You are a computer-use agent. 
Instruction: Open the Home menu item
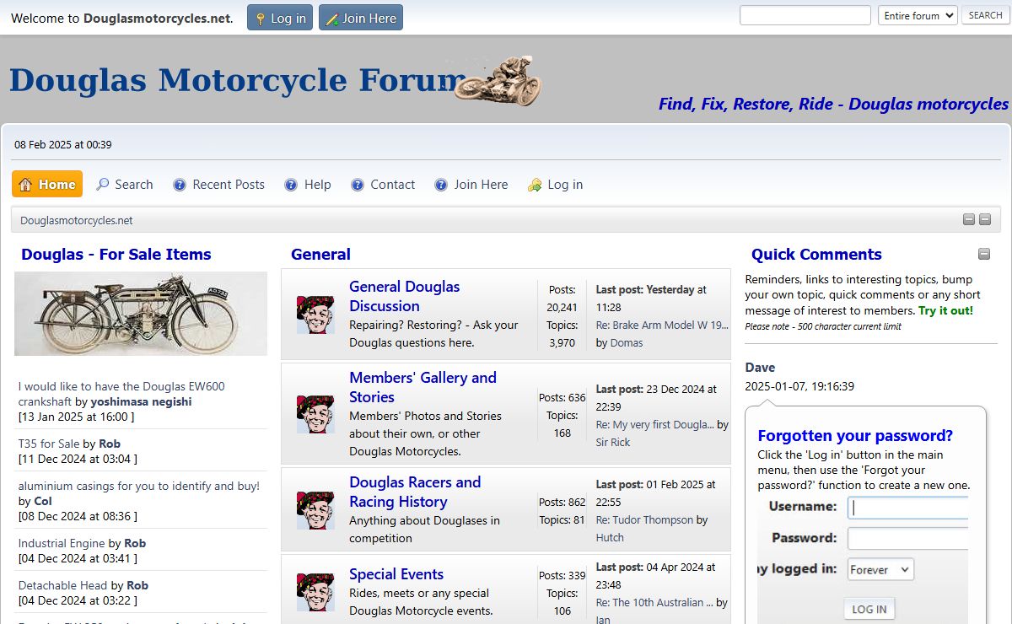[47, 184]
